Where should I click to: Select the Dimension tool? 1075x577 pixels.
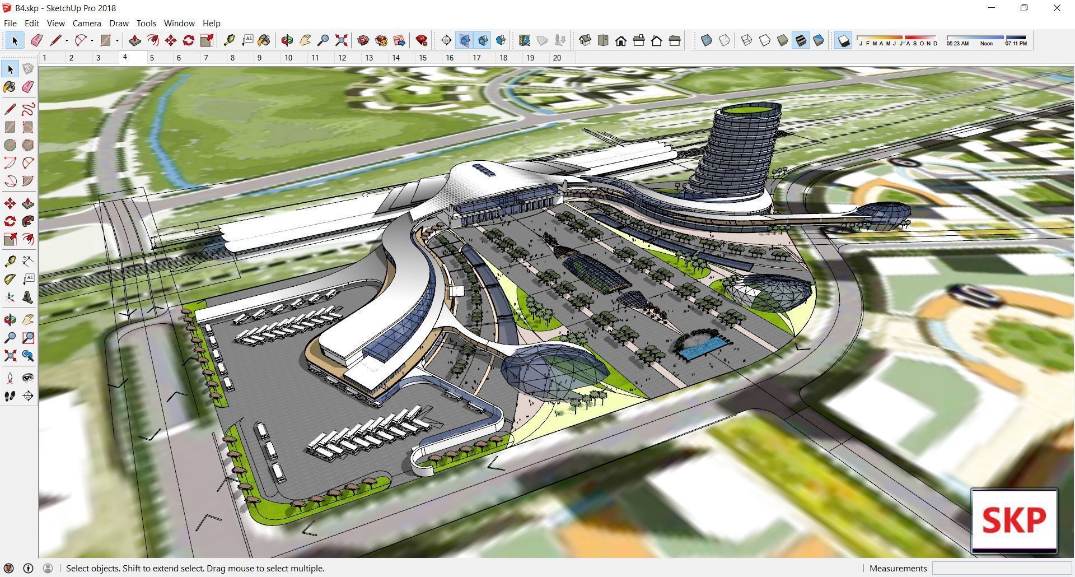[x=28, y=261]
